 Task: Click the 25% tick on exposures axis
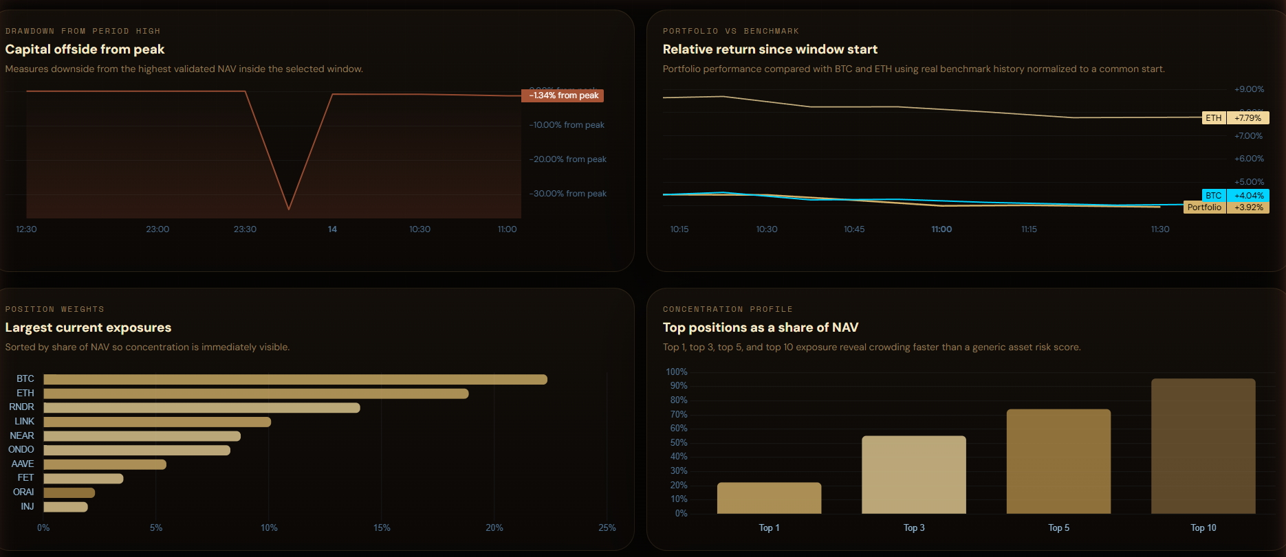(607, 528)
